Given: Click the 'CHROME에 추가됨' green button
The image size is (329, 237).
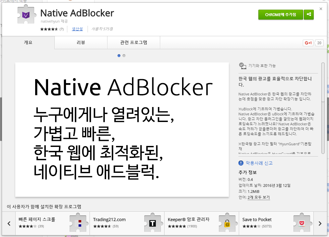Looking at the screenshot, I should tap(281, 15).
